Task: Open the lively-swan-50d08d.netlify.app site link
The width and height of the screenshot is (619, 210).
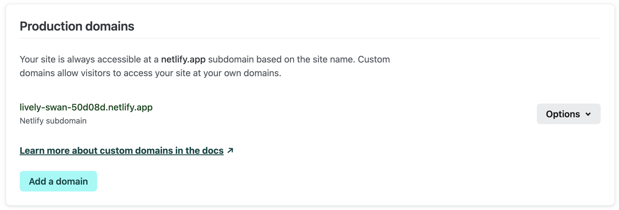Action: pyautogui.click(x=86, y=108)
